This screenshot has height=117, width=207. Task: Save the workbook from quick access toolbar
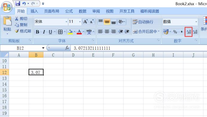[18, 4]
